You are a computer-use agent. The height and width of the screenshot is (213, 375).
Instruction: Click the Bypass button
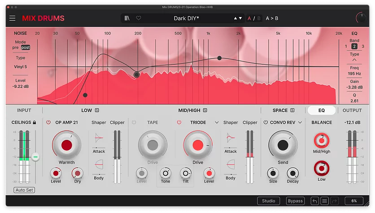[x=295, y=201]
